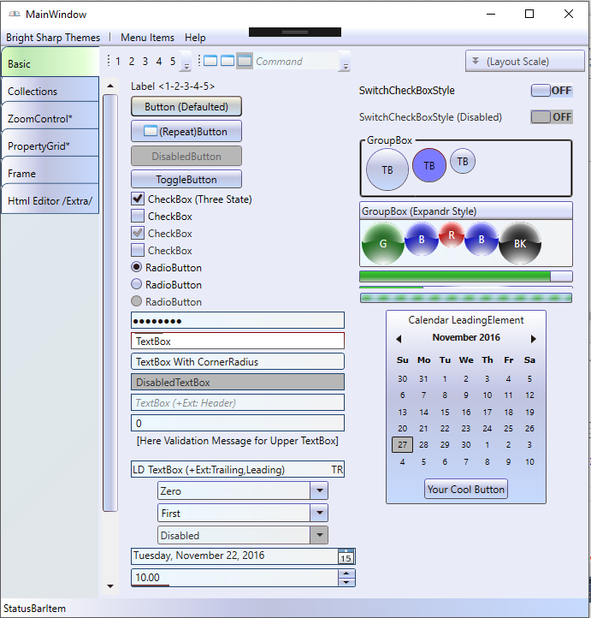Click the red R glass ball
591x618 pixels.
coord(451,235)
